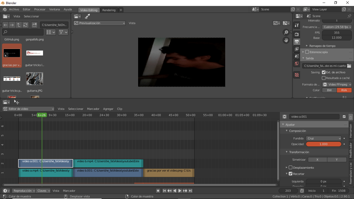
Task: Adjust the Opacidad slider value
Action: point(324,144)
